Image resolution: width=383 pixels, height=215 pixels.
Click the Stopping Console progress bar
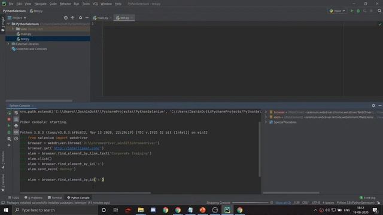pyautogui.click(x=250, y=203)
